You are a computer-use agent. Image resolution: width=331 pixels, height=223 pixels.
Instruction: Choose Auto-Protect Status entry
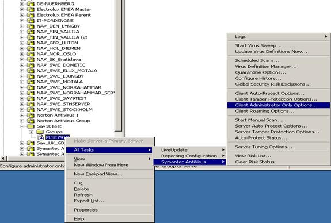[x=279, y=137]
